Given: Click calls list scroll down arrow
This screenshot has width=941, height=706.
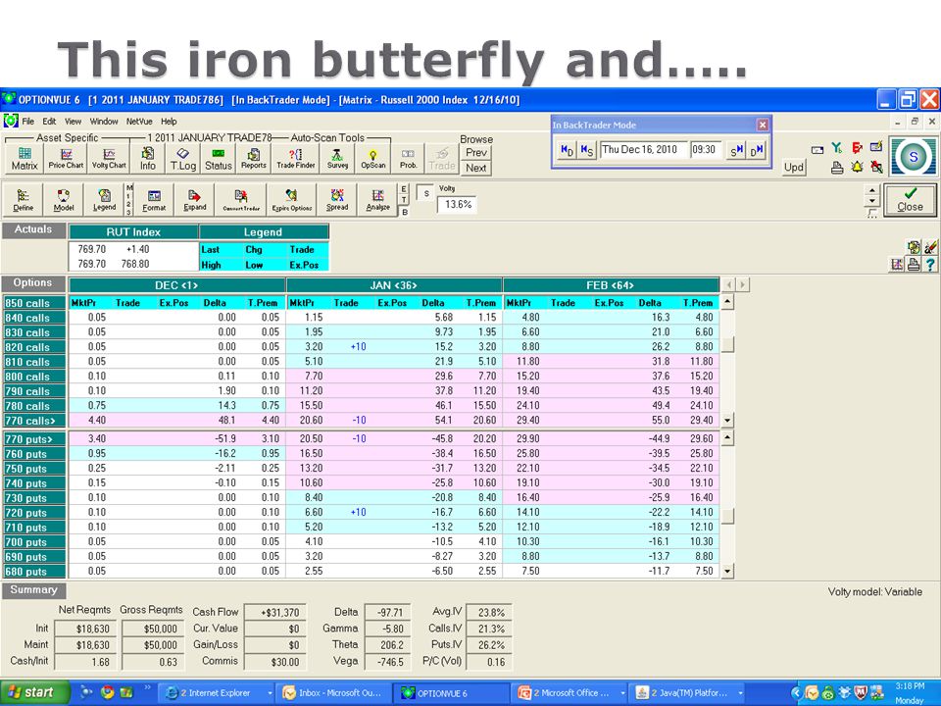Looking at the screenshot, I should (727, 421).
